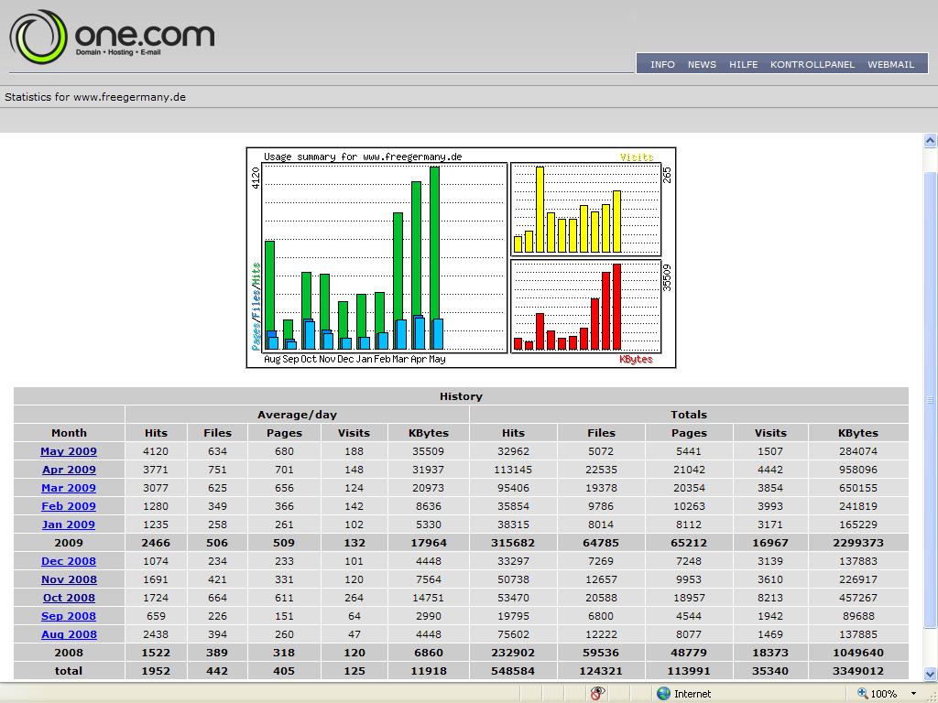Open the Oct 2008 statistics link
Viewport: 938px width, 703px height.
(x=69, y=598)
